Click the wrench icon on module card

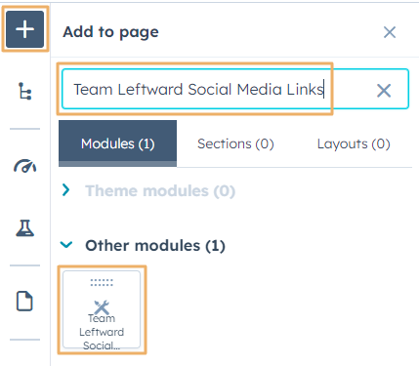point(102,307)
